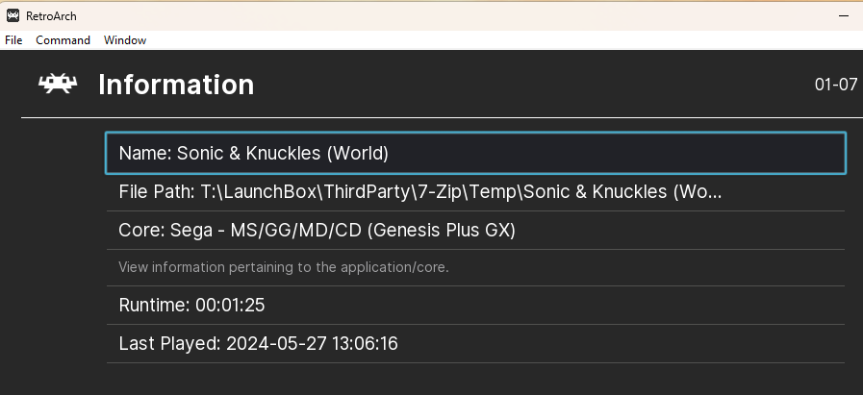Open the File menu
Image resolution: width=863 pixels, height=395 pixels.
[x=13, y=40]
